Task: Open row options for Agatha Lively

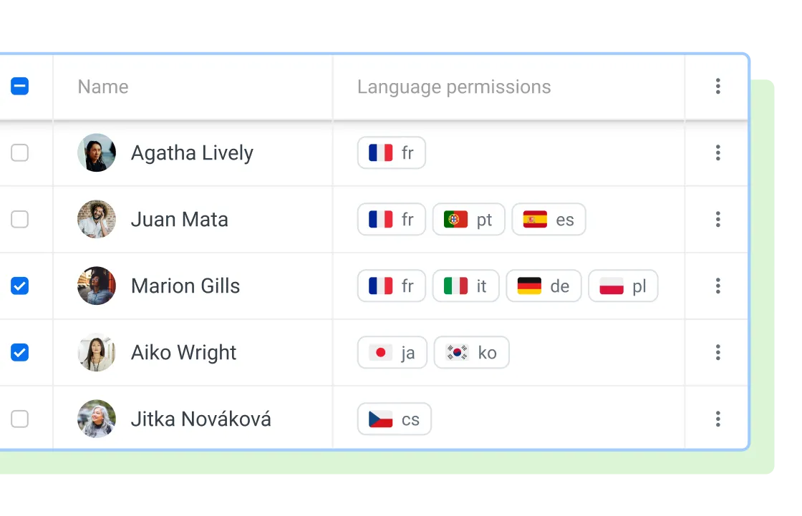Action: tap(718, 153)
